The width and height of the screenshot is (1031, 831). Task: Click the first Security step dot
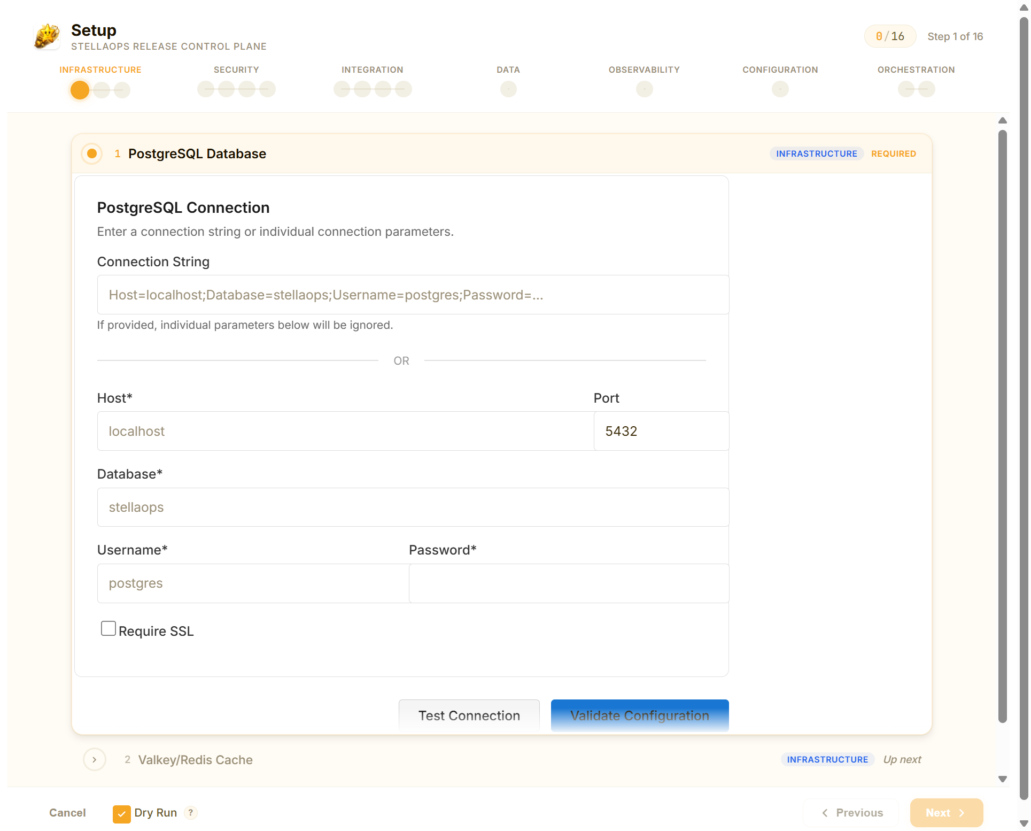(206, 89)
